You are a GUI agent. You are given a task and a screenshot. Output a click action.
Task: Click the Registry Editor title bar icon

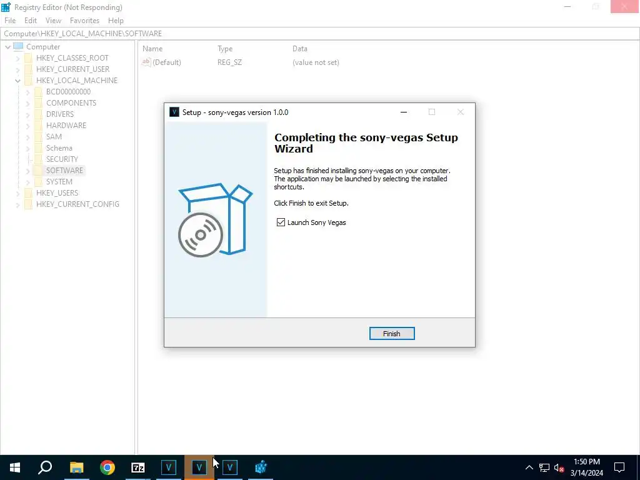tap(6, 7)
